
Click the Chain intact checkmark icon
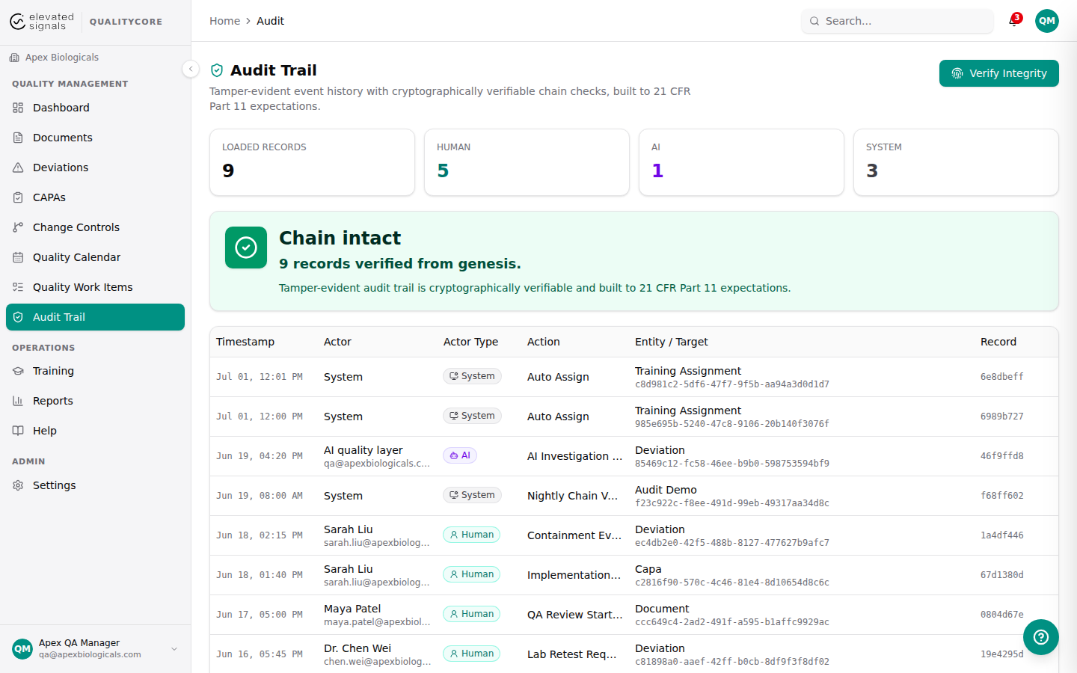(246, 248)
